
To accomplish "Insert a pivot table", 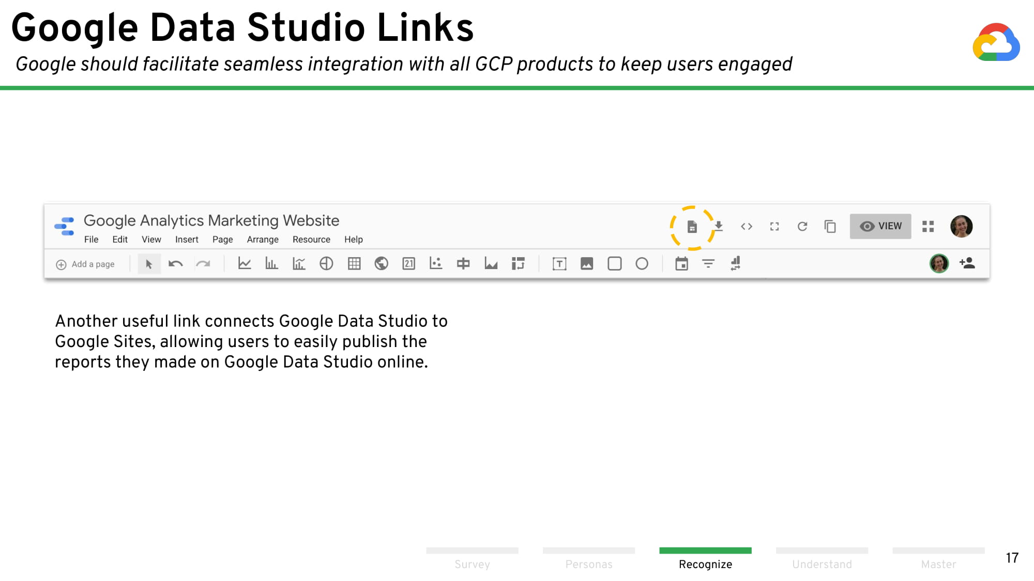I will point(518,263).
